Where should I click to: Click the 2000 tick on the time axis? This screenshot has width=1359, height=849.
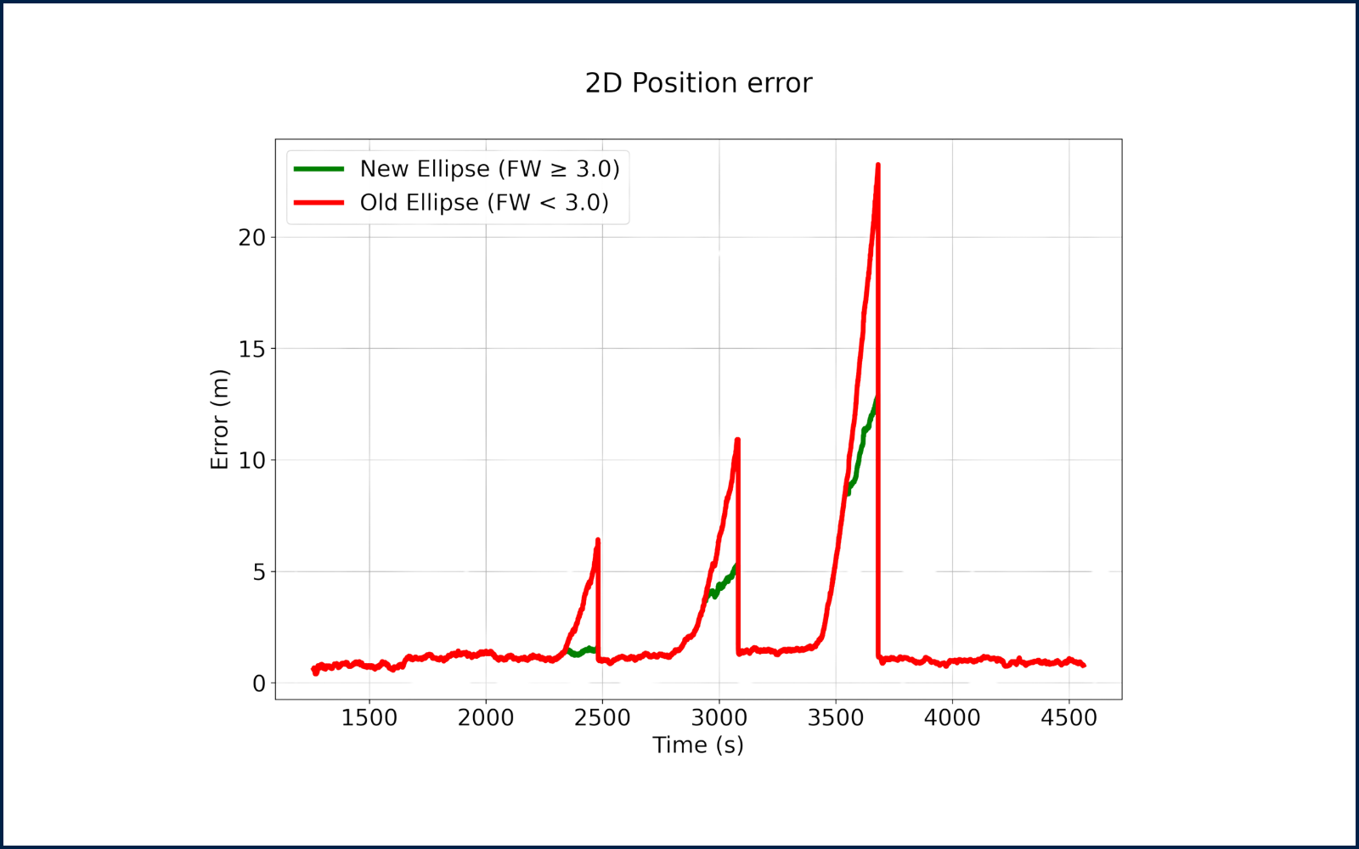[486, 718]
